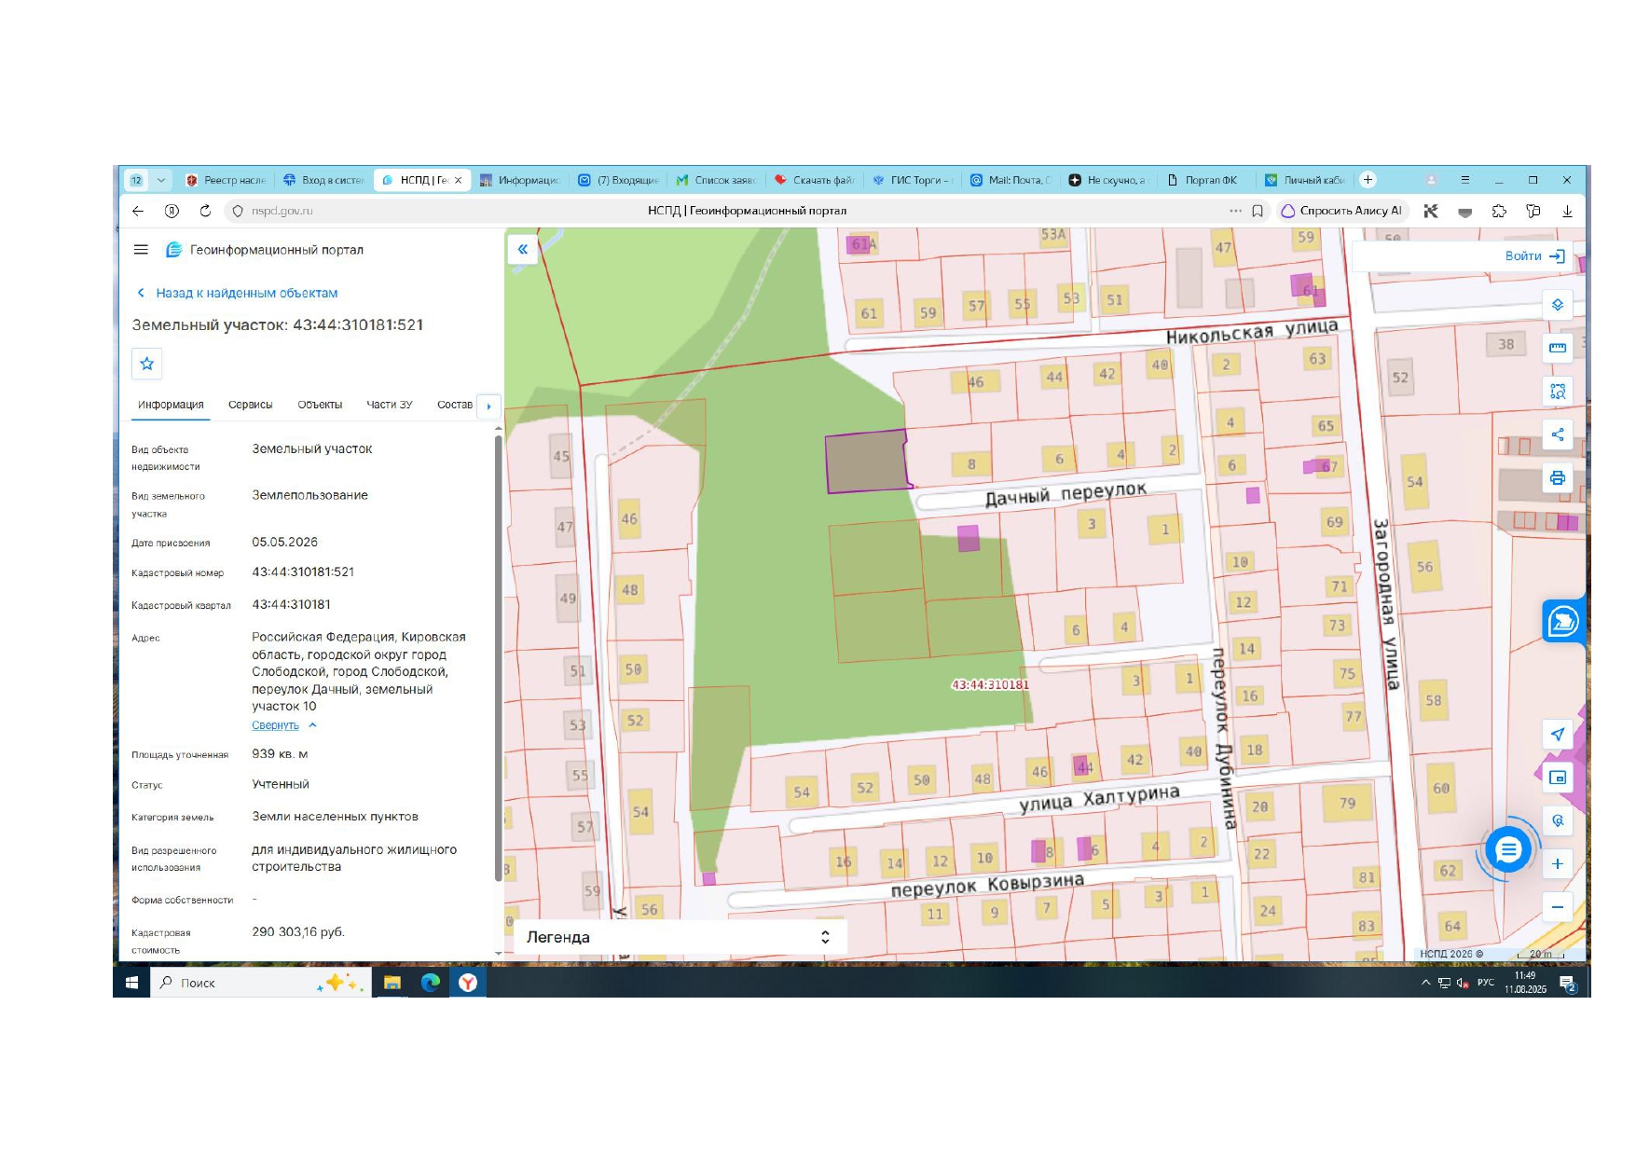Switch to the Части ЗУ tab
The width and height of the screenshot is (1636, 1157).
390,405
